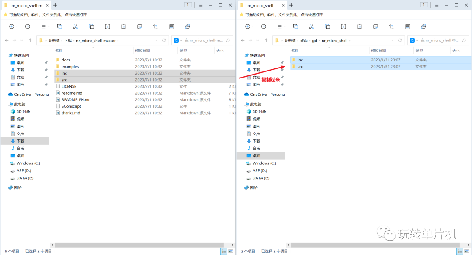Go back using the back arrow button
472x255 pixels.
7,40
